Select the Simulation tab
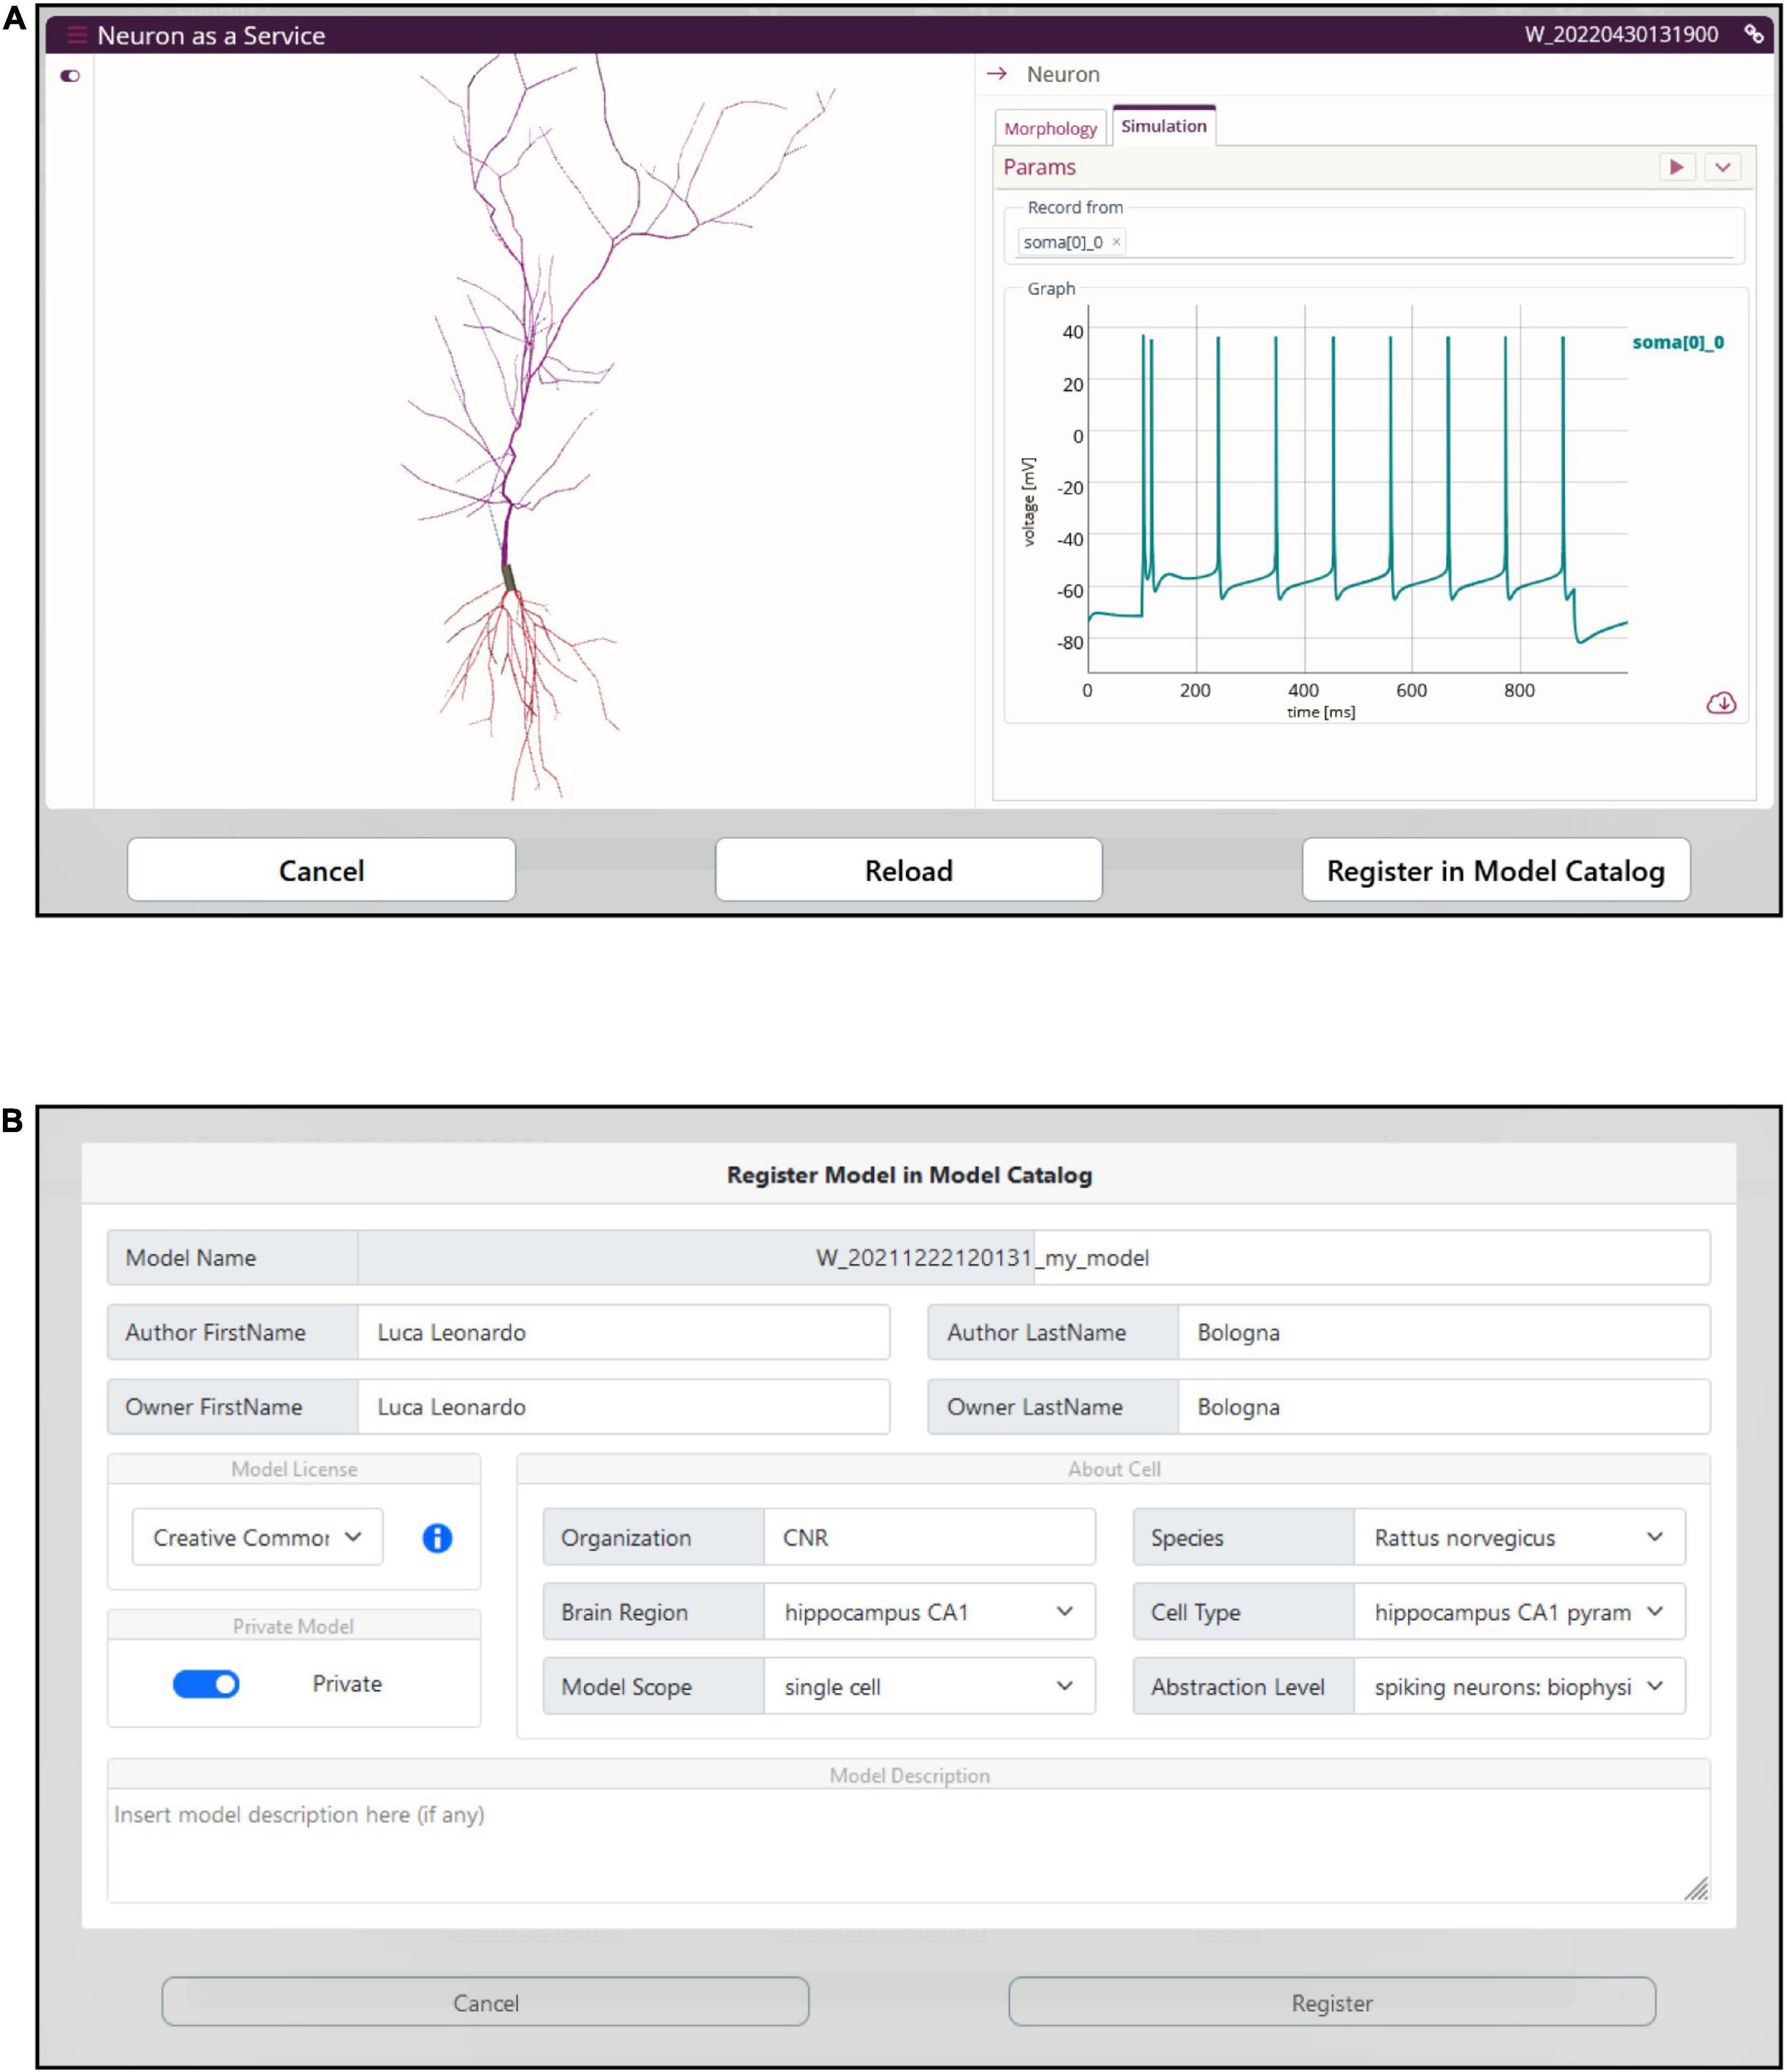 point(1164,126)
